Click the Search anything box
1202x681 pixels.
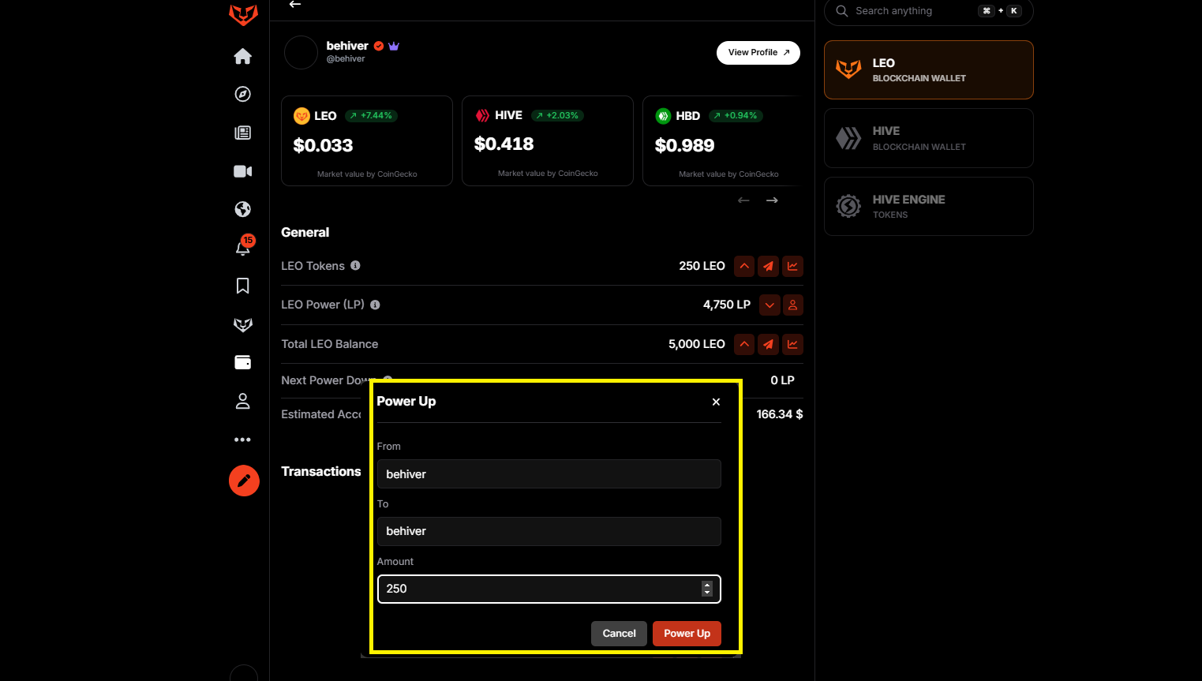(x=928, y=11)
